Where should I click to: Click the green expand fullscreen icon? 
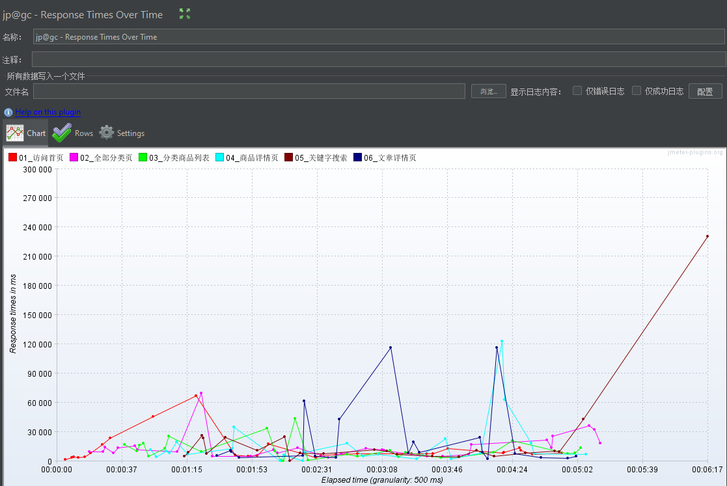coord(185,14)
